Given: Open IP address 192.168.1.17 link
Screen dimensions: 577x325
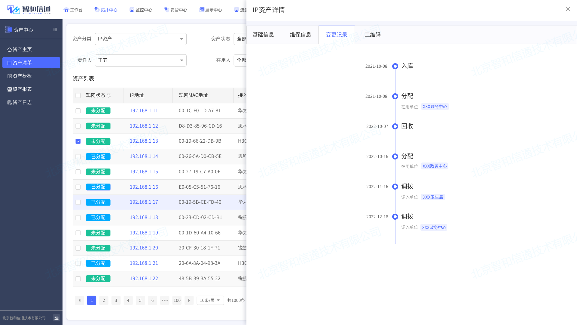Looking at the screenshot, I should click(144, 202).
